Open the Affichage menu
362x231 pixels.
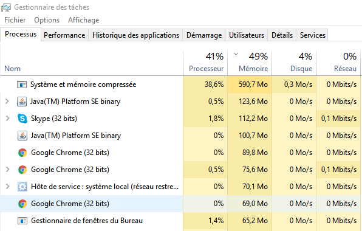click(x=84, y=20)
